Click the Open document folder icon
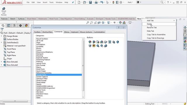The height and width of the screenshot is (105, 187). tap(84, 2)
